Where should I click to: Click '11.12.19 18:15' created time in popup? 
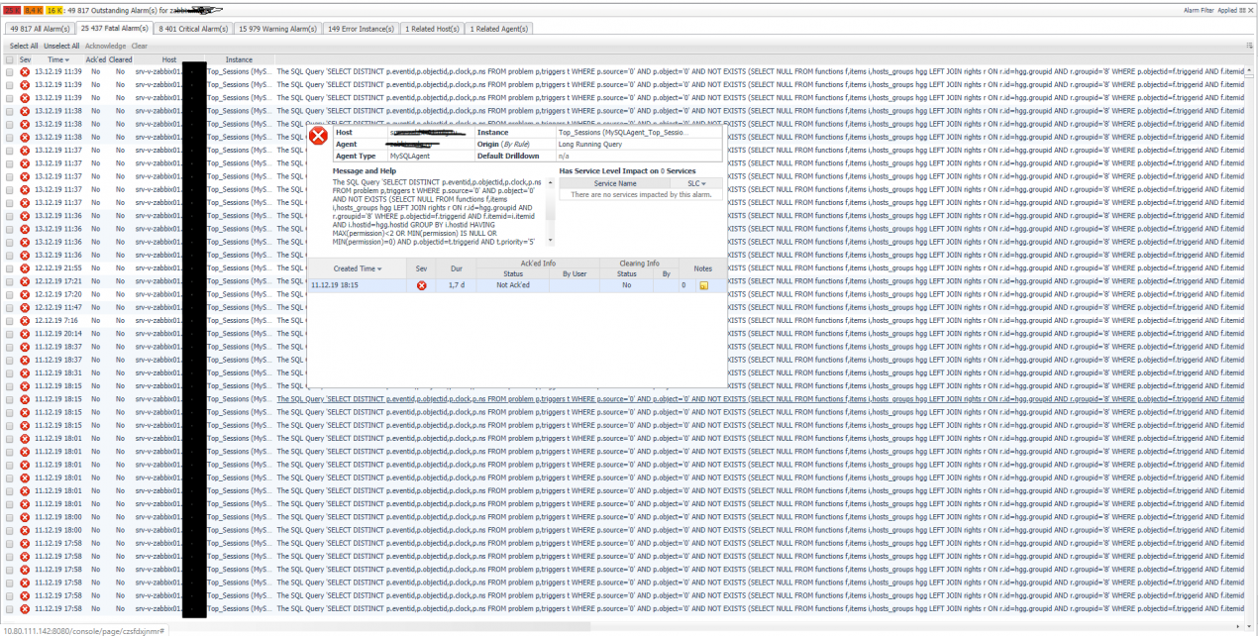(x=335, y=285)
